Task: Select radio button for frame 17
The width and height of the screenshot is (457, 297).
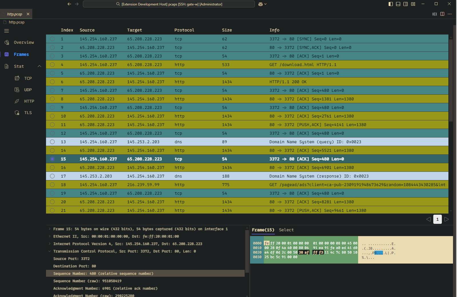Action: [52, 176]
